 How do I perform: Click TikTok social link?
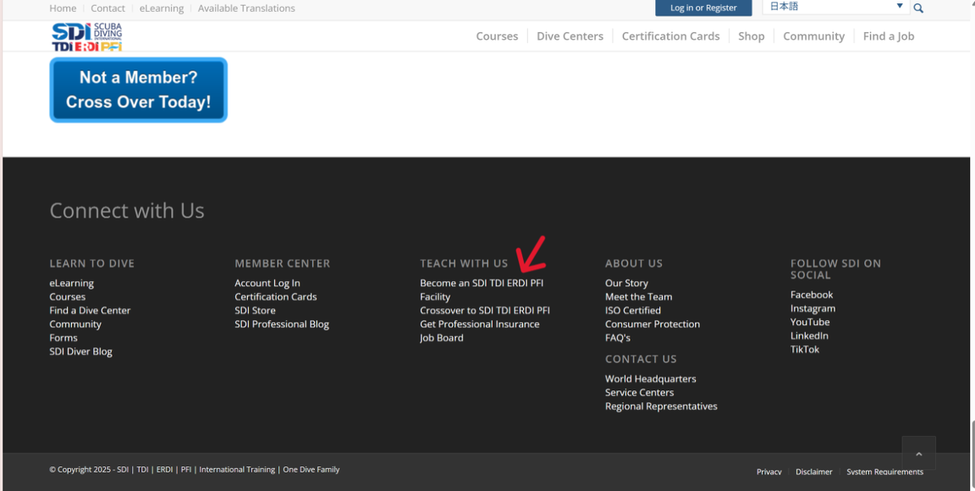(x=805, y=350)
